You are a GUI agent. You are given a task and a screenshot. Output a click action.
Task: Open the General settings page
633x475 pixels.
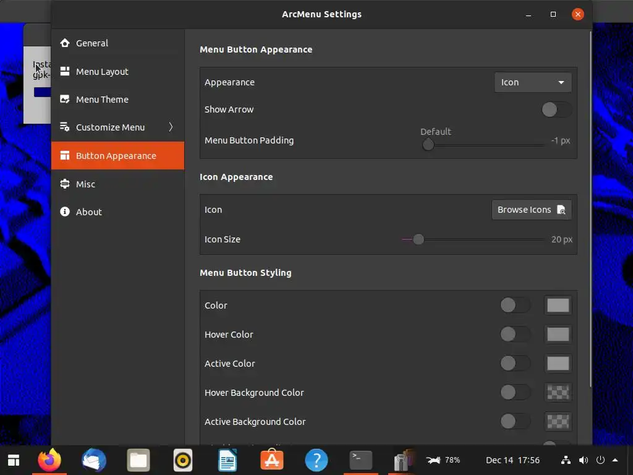point(117,43)
